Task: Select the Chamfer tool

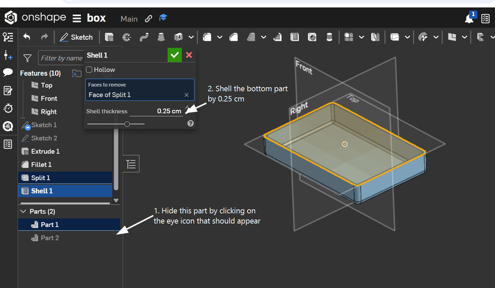Action: (x=234, y=37)
